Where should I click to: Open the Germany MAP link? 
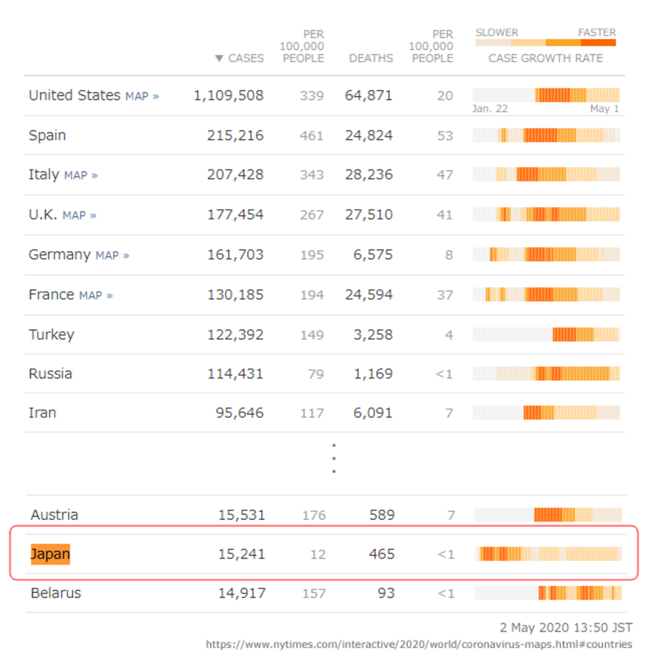[112, 255]
